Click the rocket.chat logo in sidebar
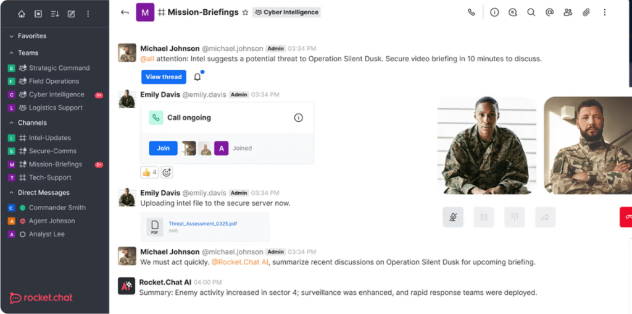The height and width of the screenshot is (314, 632). click(x=41, y=298)
